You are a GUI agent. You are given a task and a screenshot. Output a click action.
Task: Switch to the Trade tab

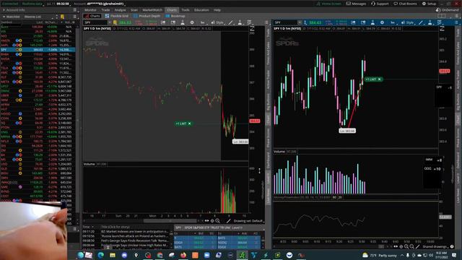point(105,10)
